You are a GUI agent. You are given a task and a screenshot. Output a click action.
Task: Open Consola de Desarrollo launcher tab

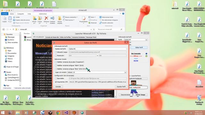52,37
